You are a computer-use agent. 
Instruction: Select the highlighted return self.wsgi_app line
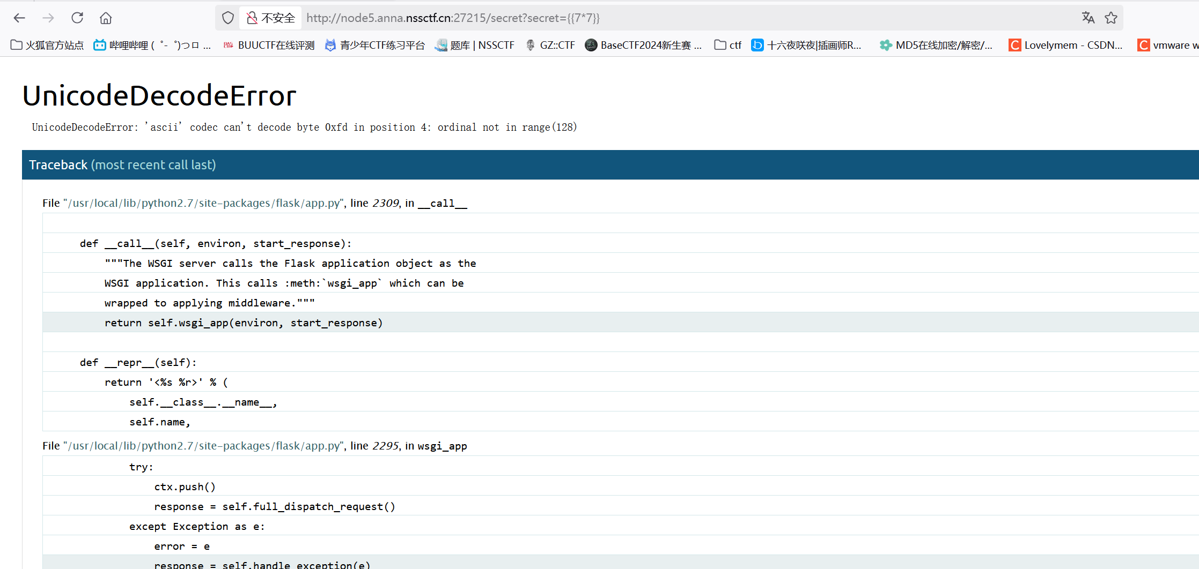click(x=244, y=323)
